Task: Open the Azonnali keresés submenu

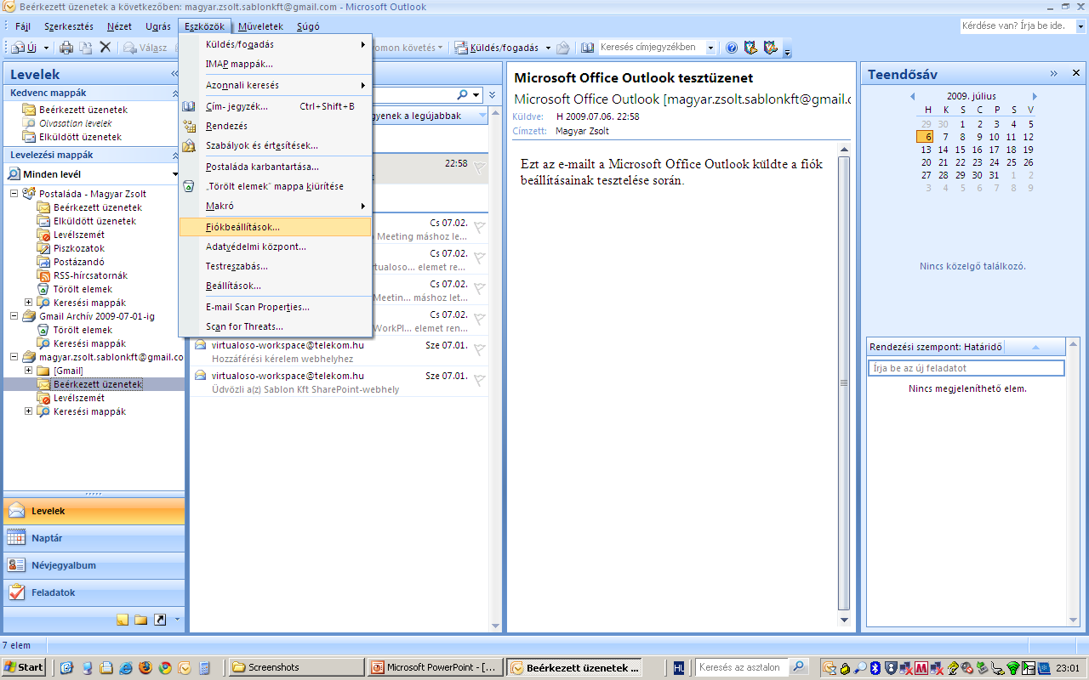Action: [x=276, y=85]
